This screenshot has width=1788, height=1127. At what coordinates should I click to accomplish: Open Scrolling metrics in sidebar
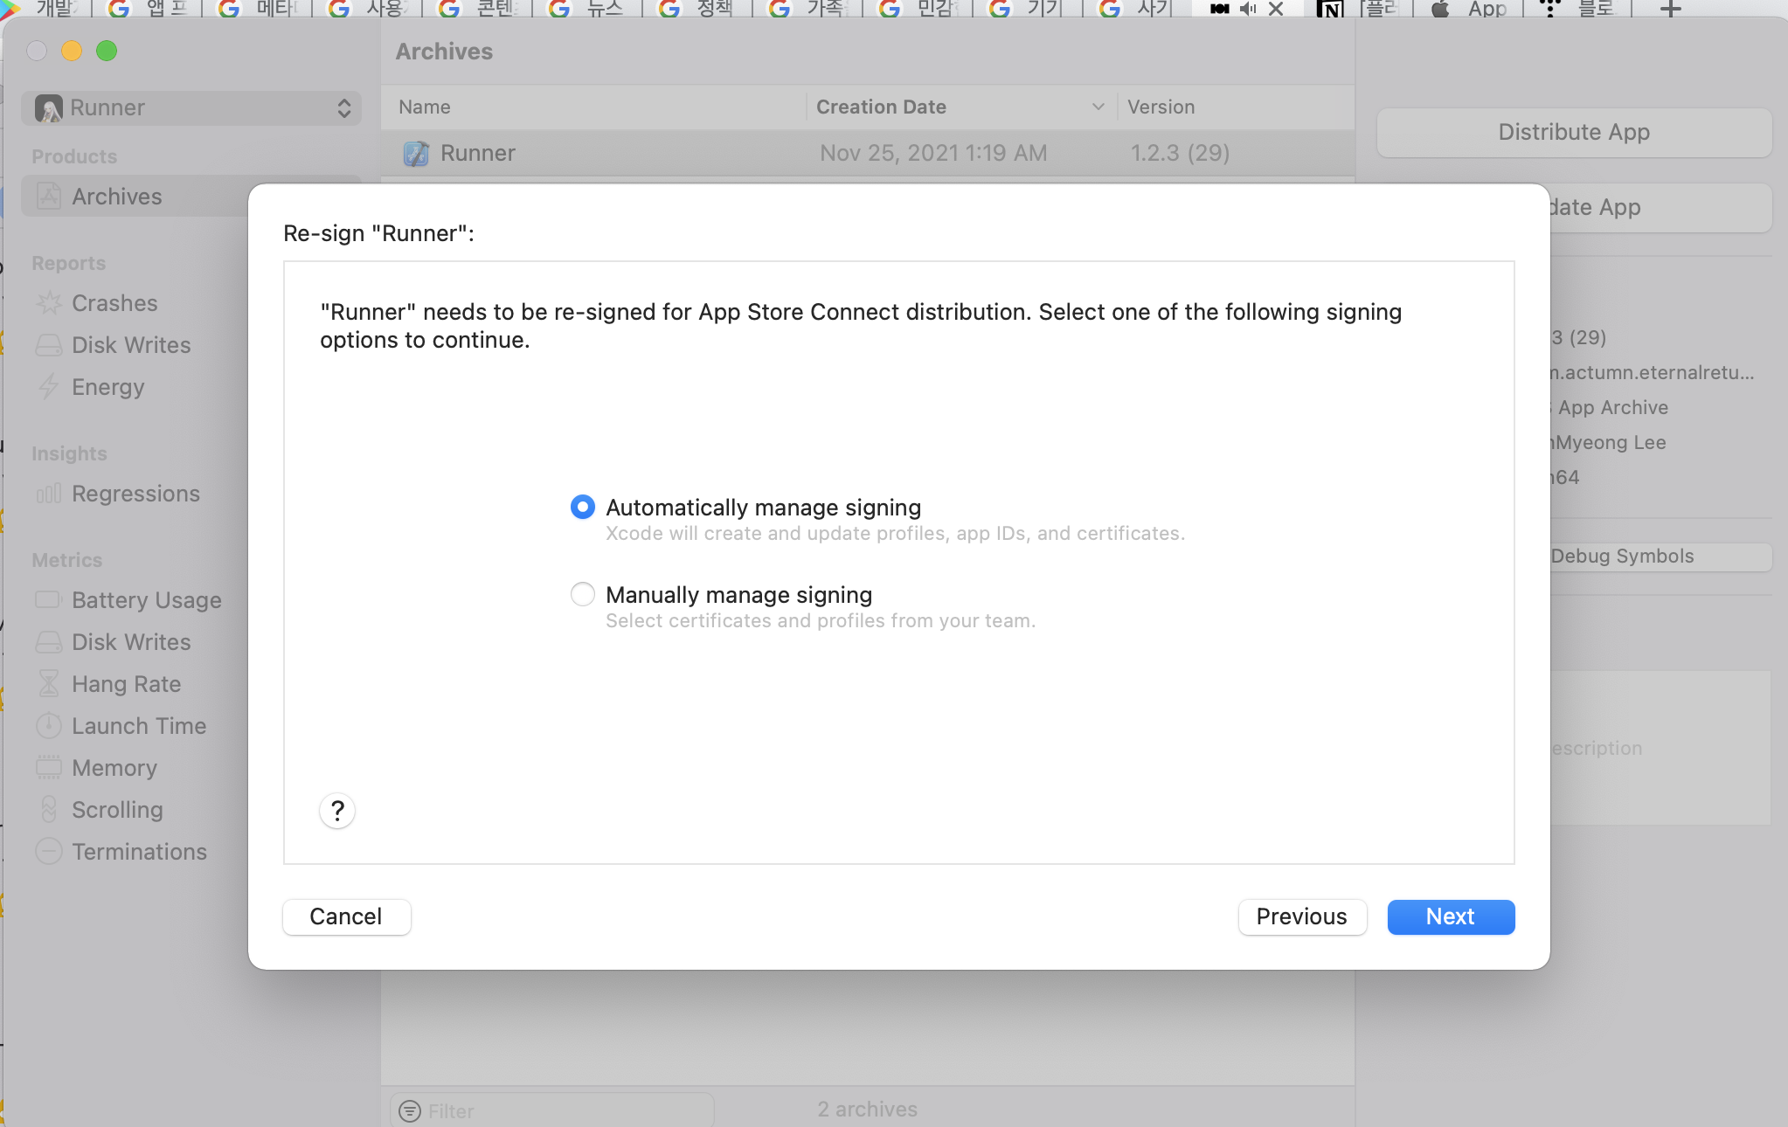click(x=117, y=810)
